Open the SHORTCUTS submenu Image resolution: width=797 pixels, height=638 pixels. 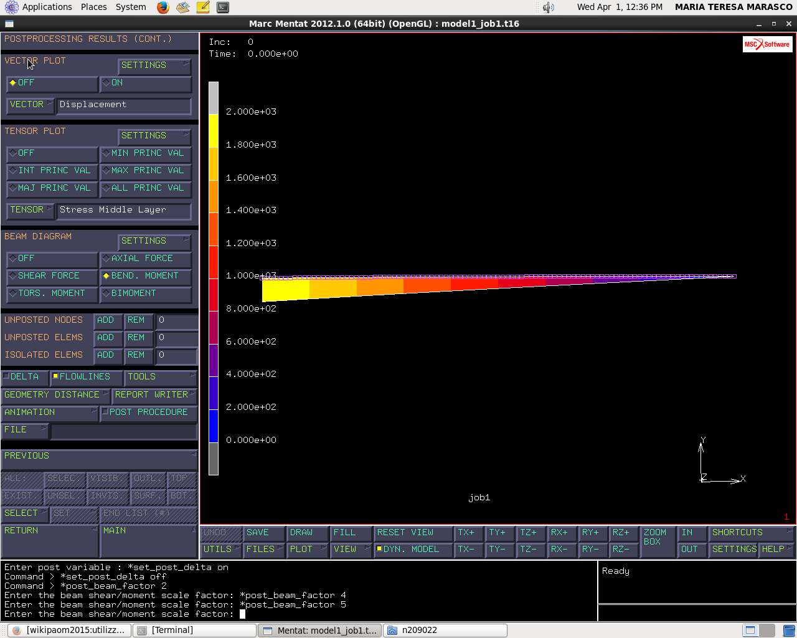752,533
